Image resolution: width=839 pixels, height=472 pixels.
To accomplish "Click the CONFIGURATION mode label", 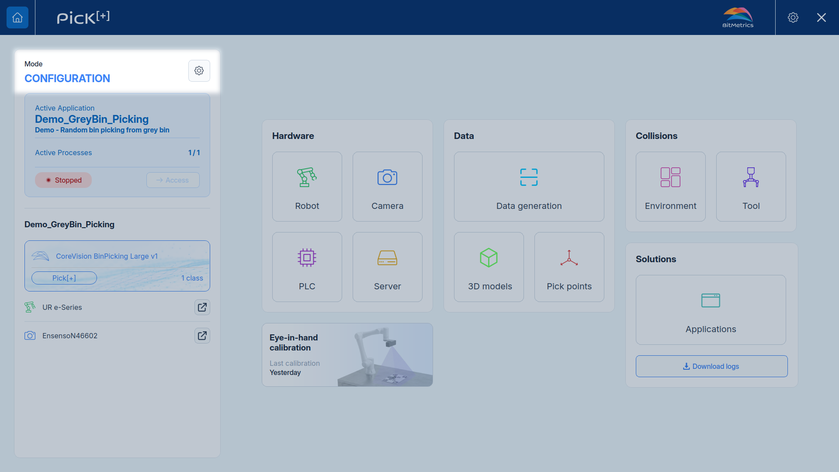I will click(67, 79).
